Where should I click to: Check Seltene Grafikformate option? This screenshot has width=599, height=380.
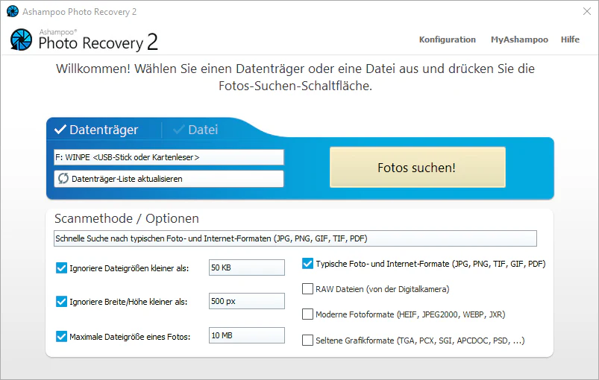(x=307, y=340)
